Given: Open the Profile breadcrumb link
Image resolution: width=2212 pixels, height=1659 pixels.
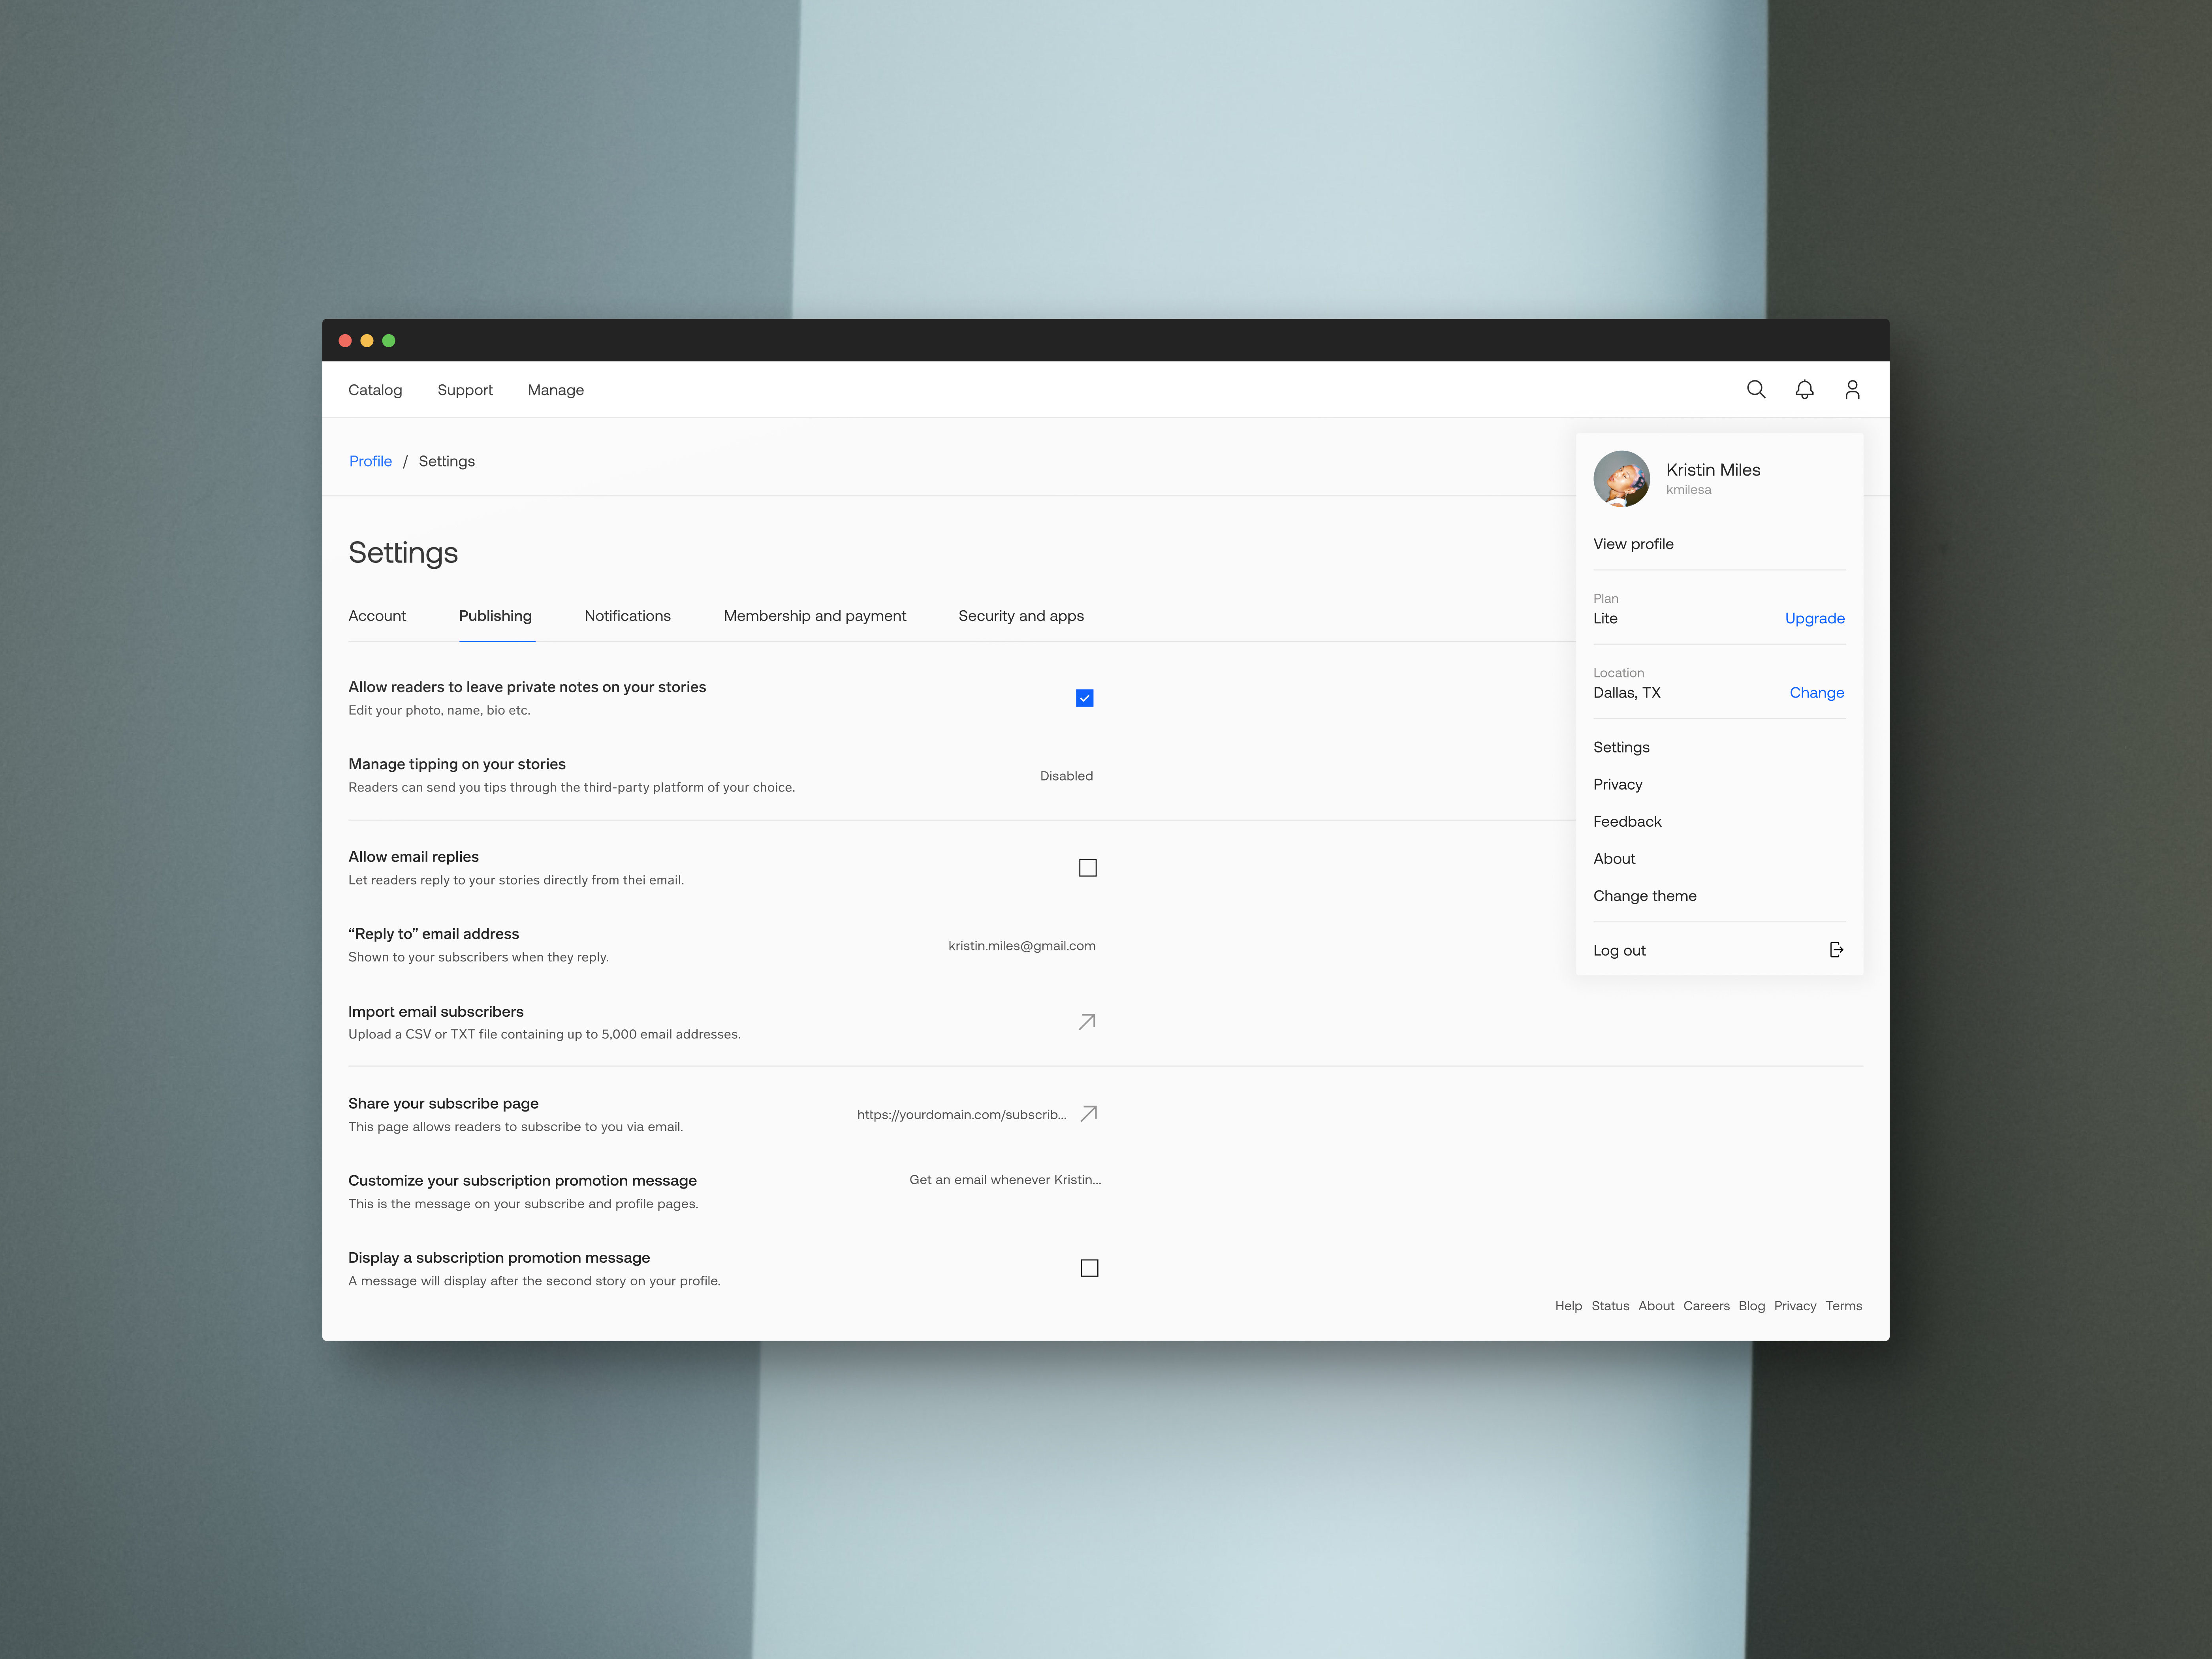Looking at the screenshot, I should click(370, 461).
